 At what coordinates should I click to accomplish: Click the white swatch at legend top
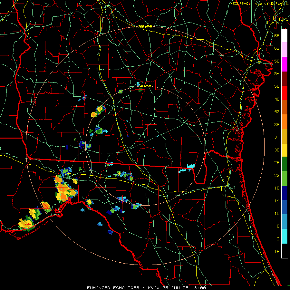pos(285,35)
